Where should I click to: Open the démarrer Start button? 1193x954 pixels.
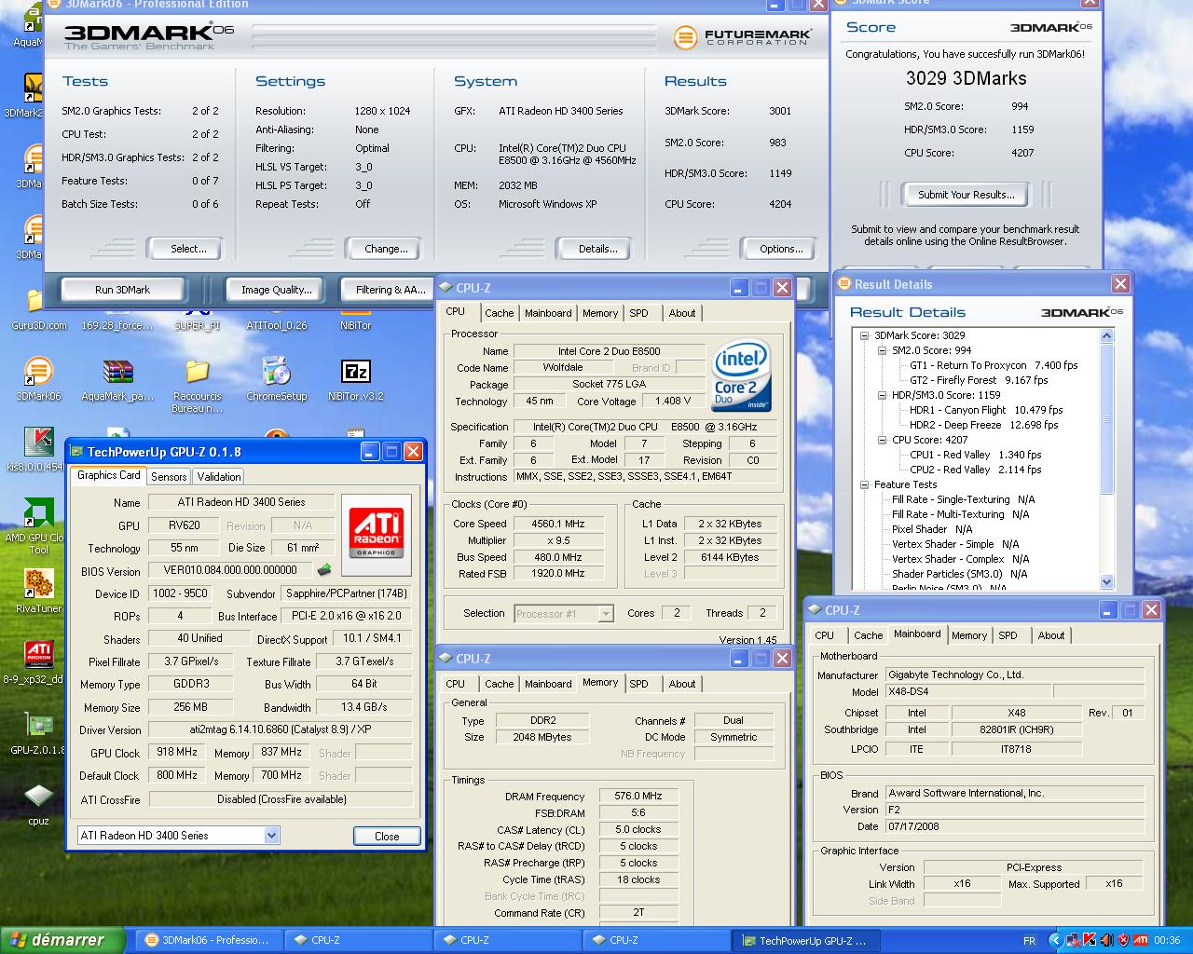(x=62, y=940)
